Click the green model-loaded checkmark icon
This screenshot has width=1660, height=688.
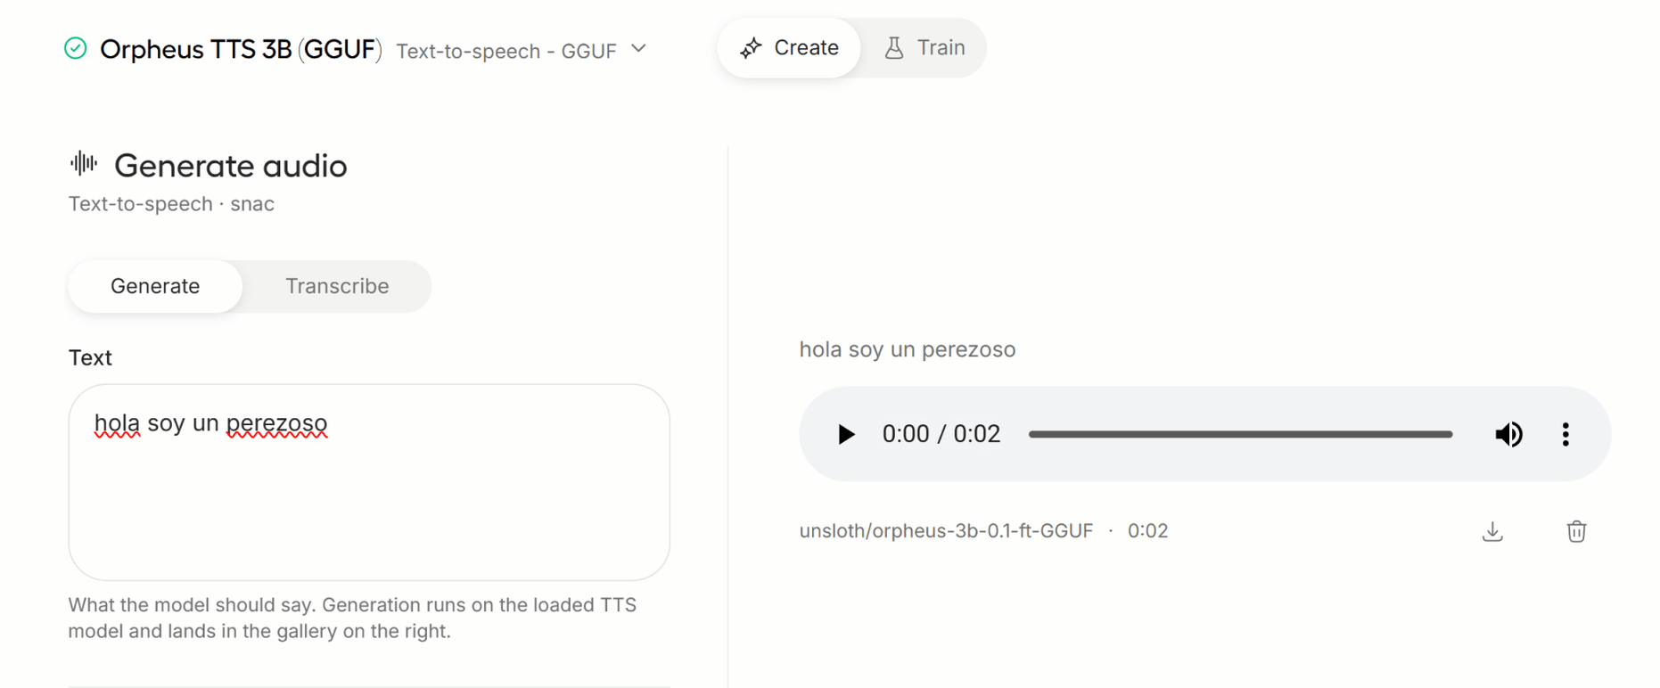click(x=76, y=48)
